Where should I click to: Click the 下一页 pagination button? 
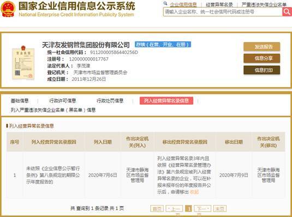[x=202, y=209]
